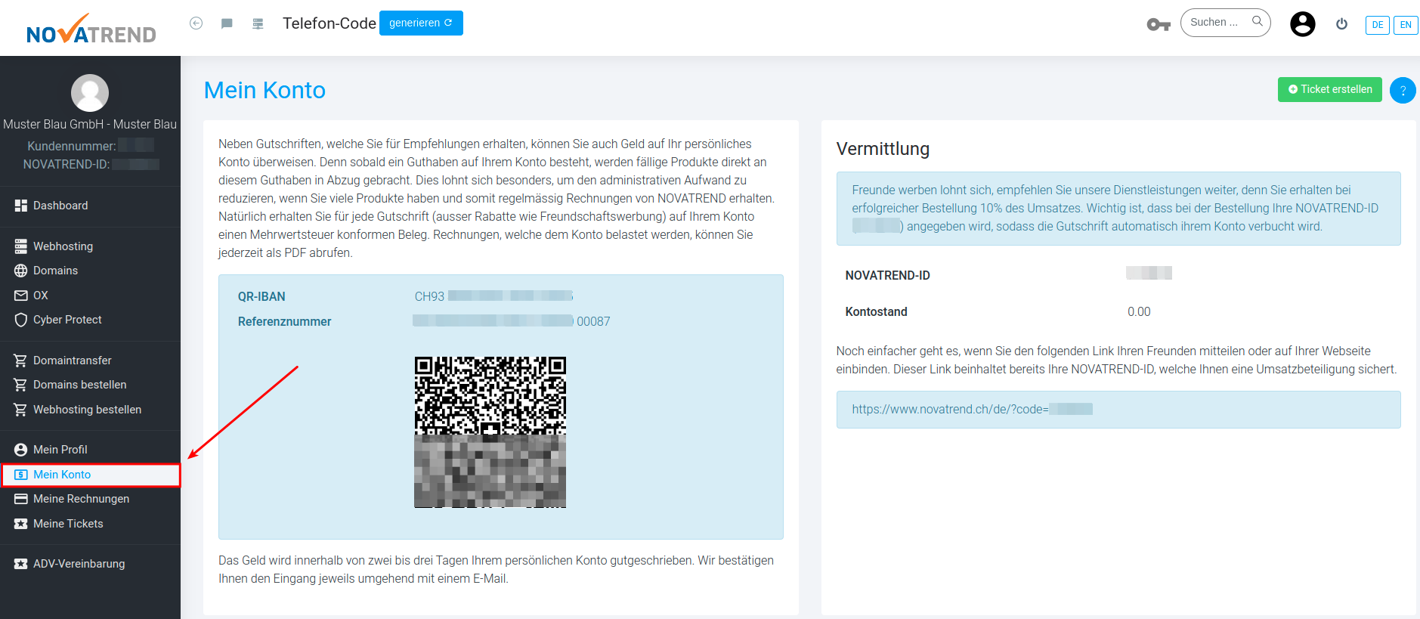Click the Meine Tickets ticket icon
The height and width of the screenshot is (619, 1420).
tap(21, 524)
